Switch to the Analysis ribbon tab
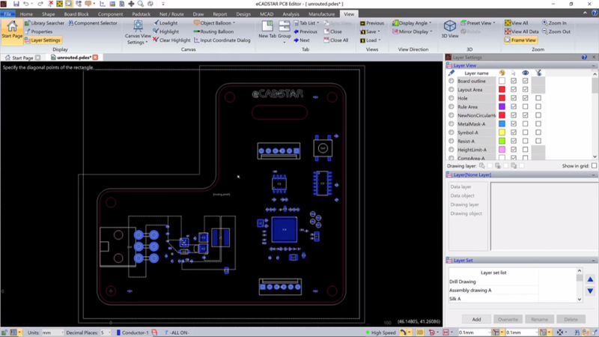Screen dimensions: 599x337 (291, 14)
